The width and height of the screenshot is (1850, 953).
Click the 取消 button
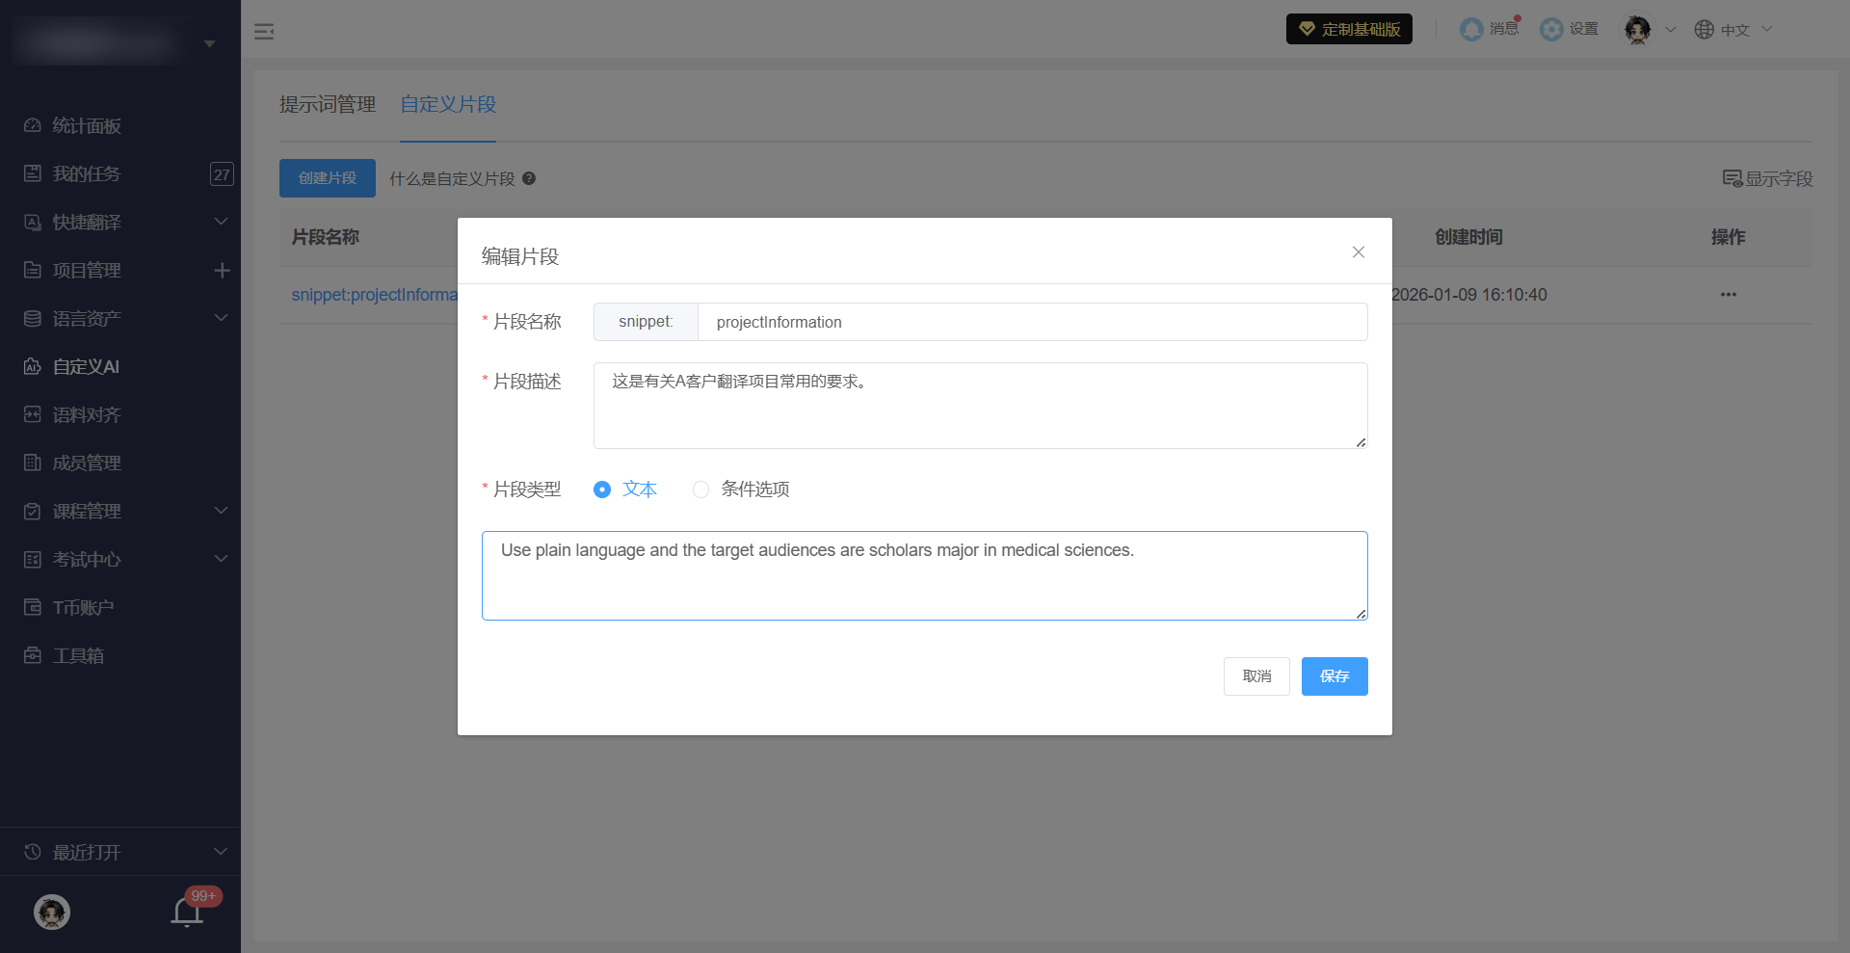coord(1255,676)
